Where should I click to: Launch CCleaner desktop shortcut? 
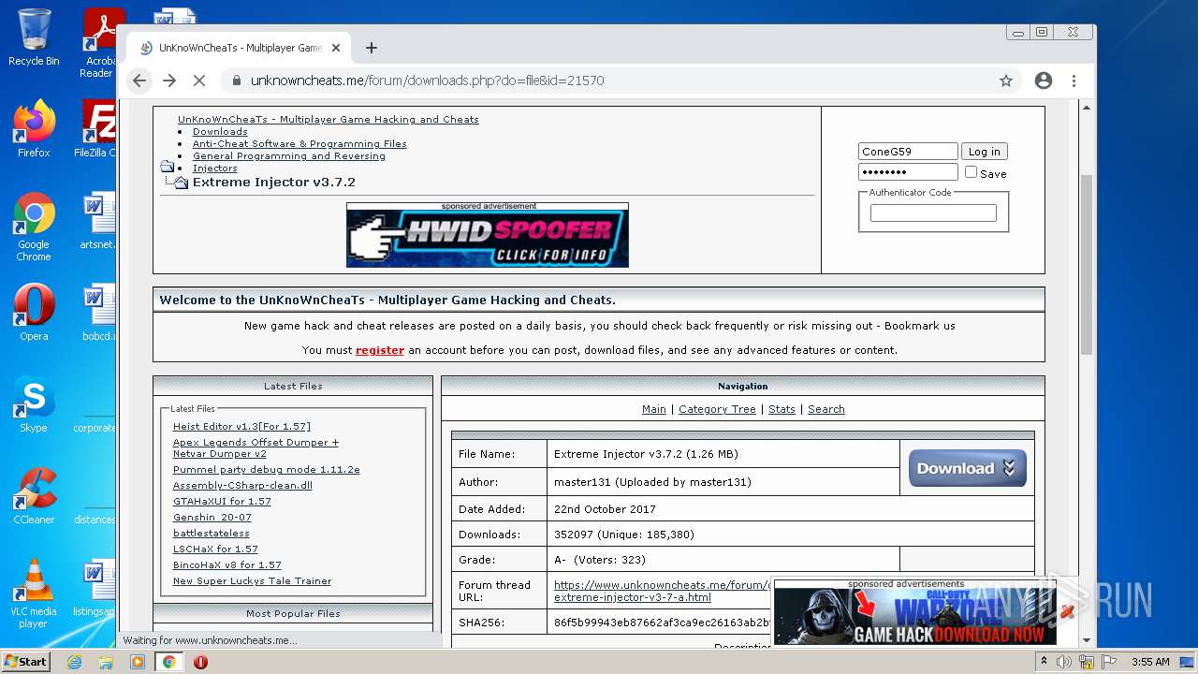click(34, 496)
